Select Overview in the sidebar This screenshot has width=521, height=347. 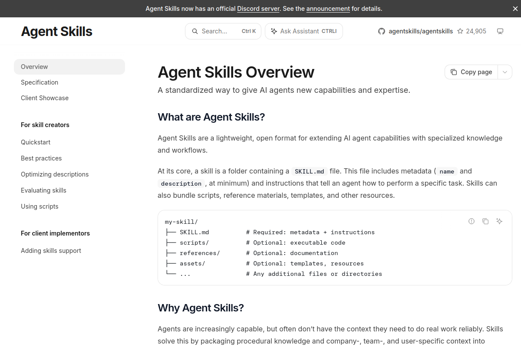69,67
